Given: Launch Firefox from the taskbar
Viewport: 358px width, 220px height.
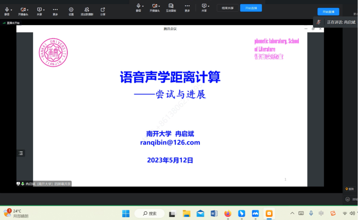Looking at the screenshot, I should click(228, 213).
